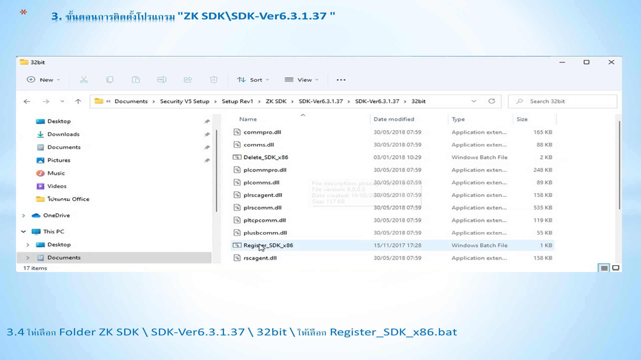
Task: Click the OneDrive cloud icon
Action: pos(36,215)
